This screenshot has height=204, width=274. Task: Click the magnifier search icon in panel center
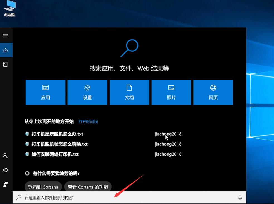click(x=129, y=48)
